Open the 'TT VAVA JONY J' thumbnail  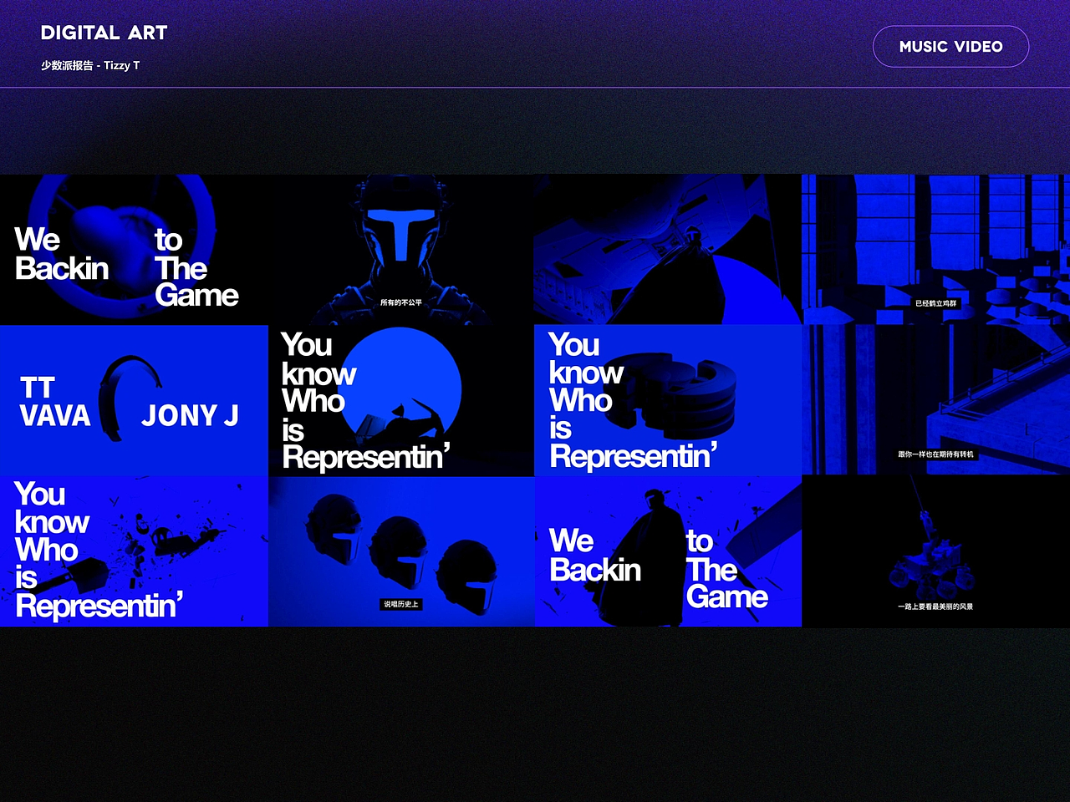(x=134, y=400)
